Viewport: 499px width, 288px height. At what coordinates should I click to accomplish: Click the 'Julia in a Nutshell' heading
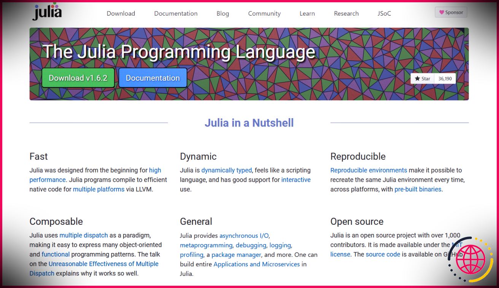coord(249,123)
